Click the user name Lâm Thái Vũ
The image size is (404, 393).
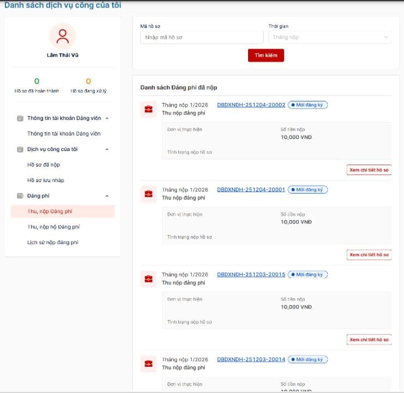point(63,55)
